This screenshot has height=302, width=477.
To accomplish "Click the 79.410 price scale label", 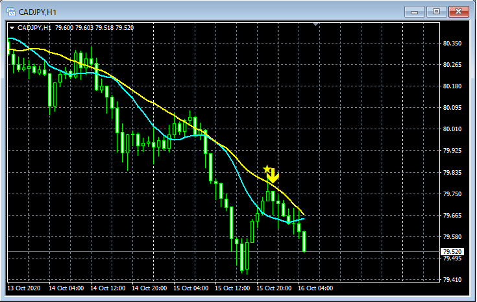I will [x=452, y=279].
